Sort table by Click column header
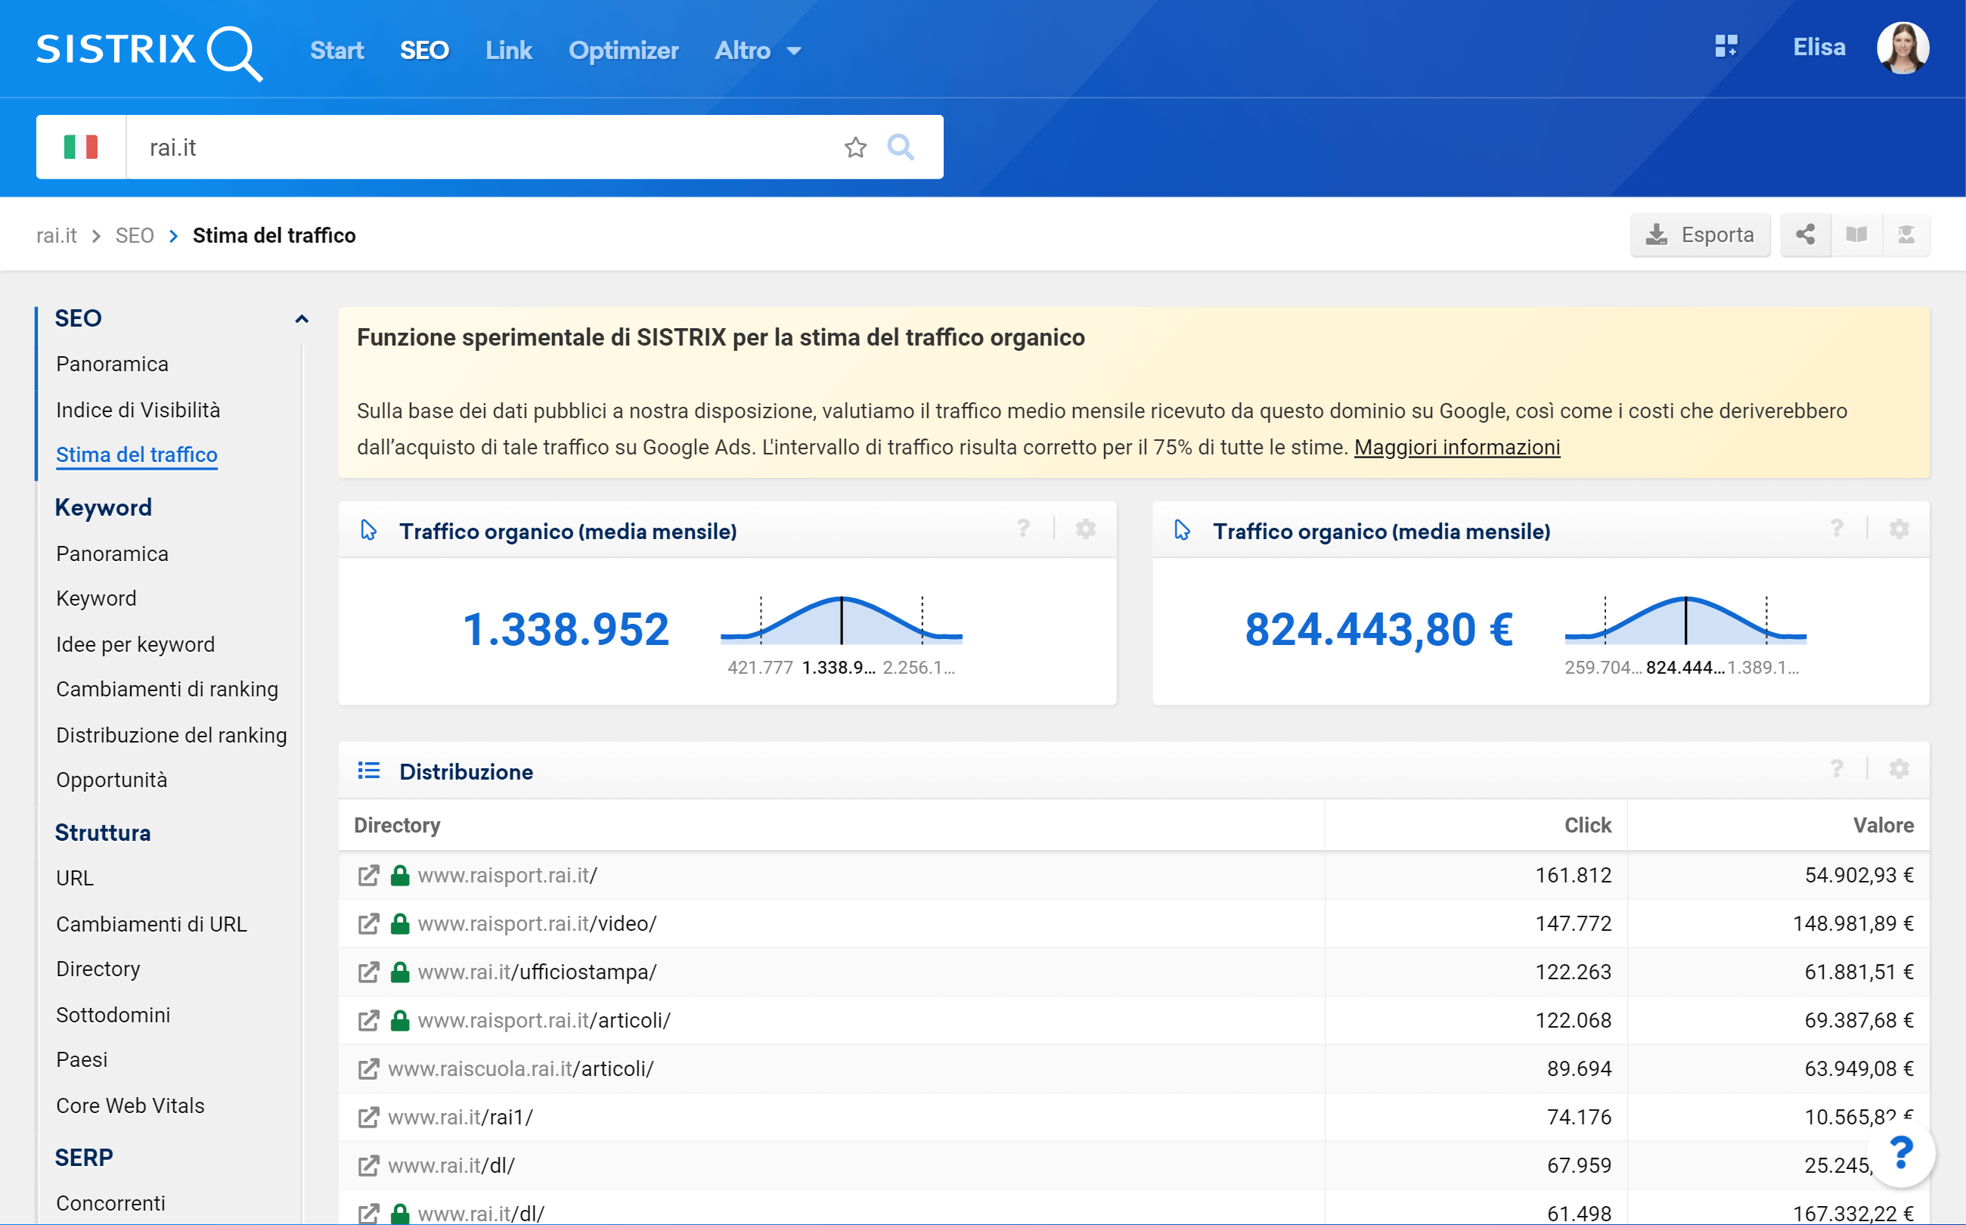The height and width of the screenshot is (1225, 1966). (x=1587, y=825)
